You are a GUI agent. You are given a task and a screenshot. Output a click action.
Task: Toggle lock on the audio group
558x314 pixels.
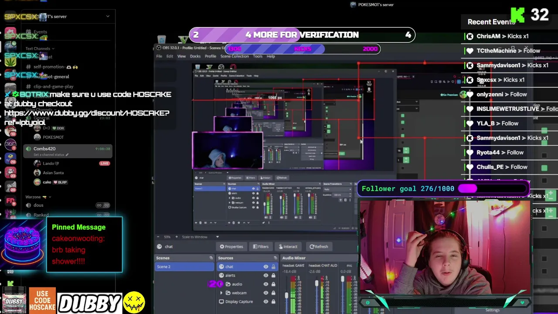click(x=273, y=284)
